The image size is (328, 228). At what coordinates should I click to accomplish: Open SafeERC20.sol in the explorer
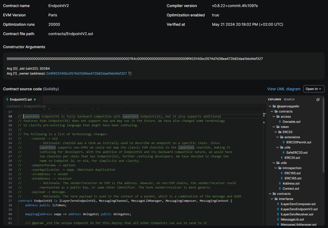(x=297, y=153)
